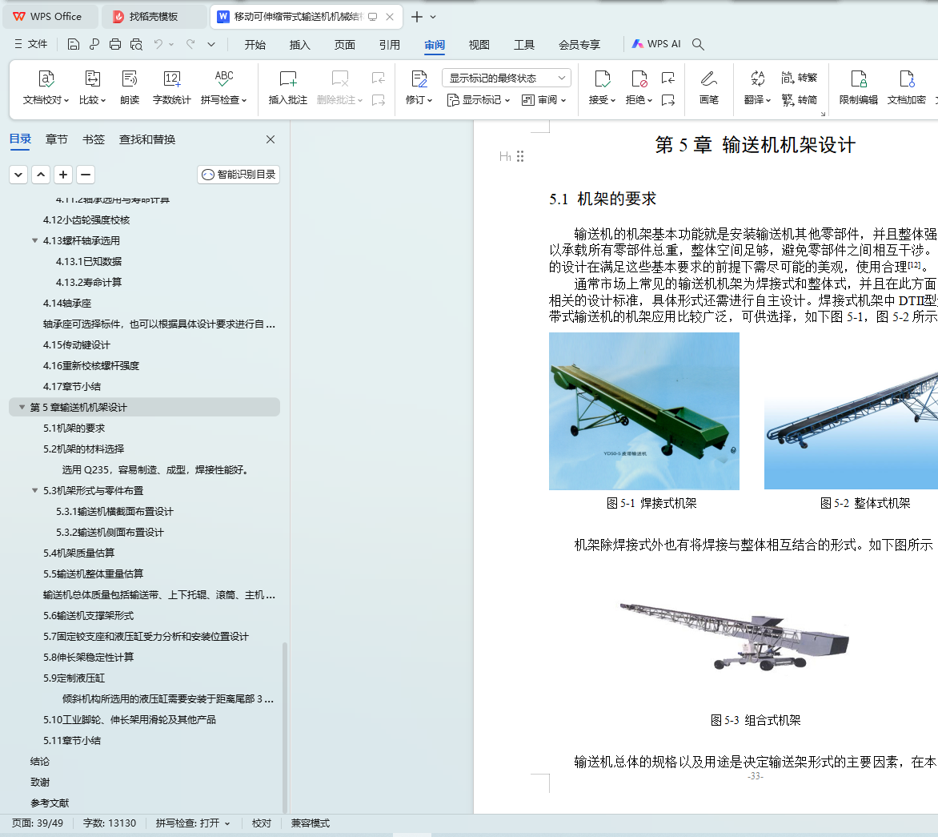
Task: Open 审阅 pane dropdown
Action: click(x=543, y=100)
